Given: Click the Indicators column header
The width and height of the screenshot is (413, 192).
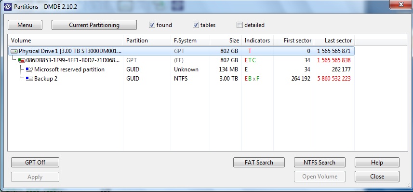Looking at the screenshot, I should coord(257,41).
